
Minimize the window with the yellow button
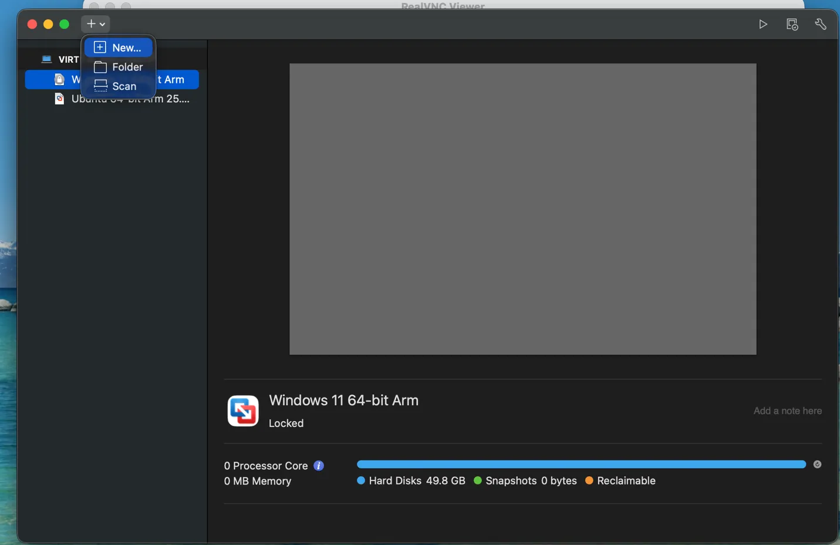tap(48, 24)
